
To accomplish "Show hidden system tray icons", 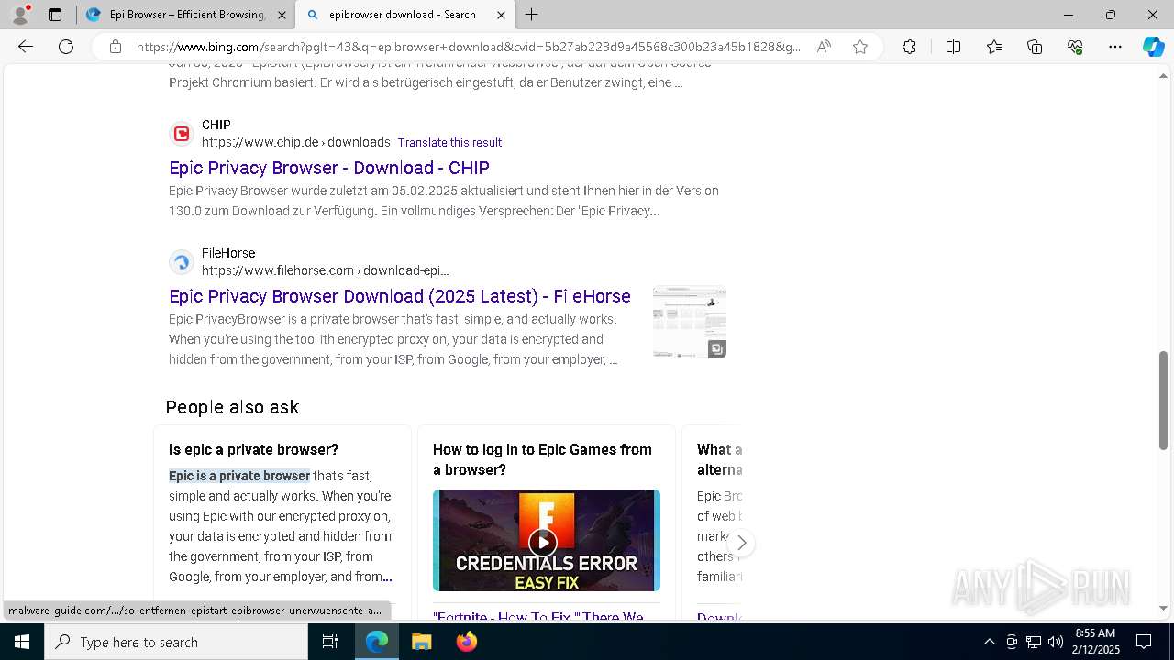I will pyautogui.click(x=989, y=642).
